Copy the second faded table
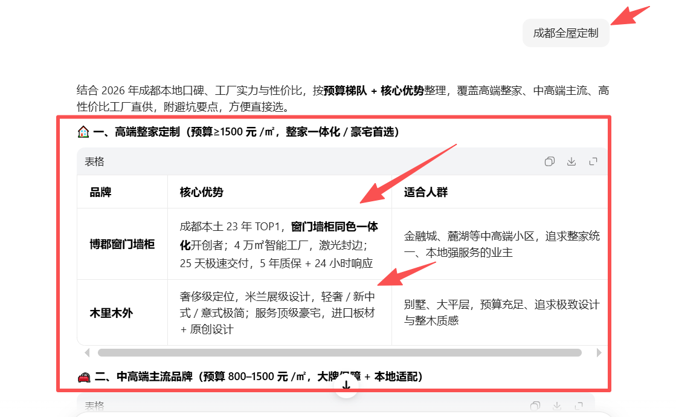 point(535,406)
